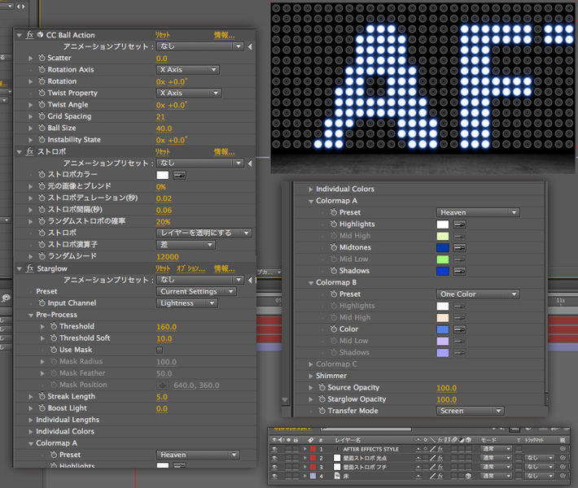Click the Colormap A Shadows color swatch
Image resolution: width=578 pixels, height=488 pixels.
pos(443,271)
